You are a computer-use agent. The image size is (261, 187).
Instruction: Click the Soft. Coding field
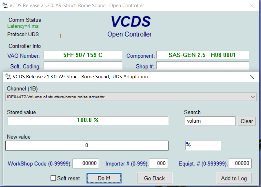tap(83, 66)
